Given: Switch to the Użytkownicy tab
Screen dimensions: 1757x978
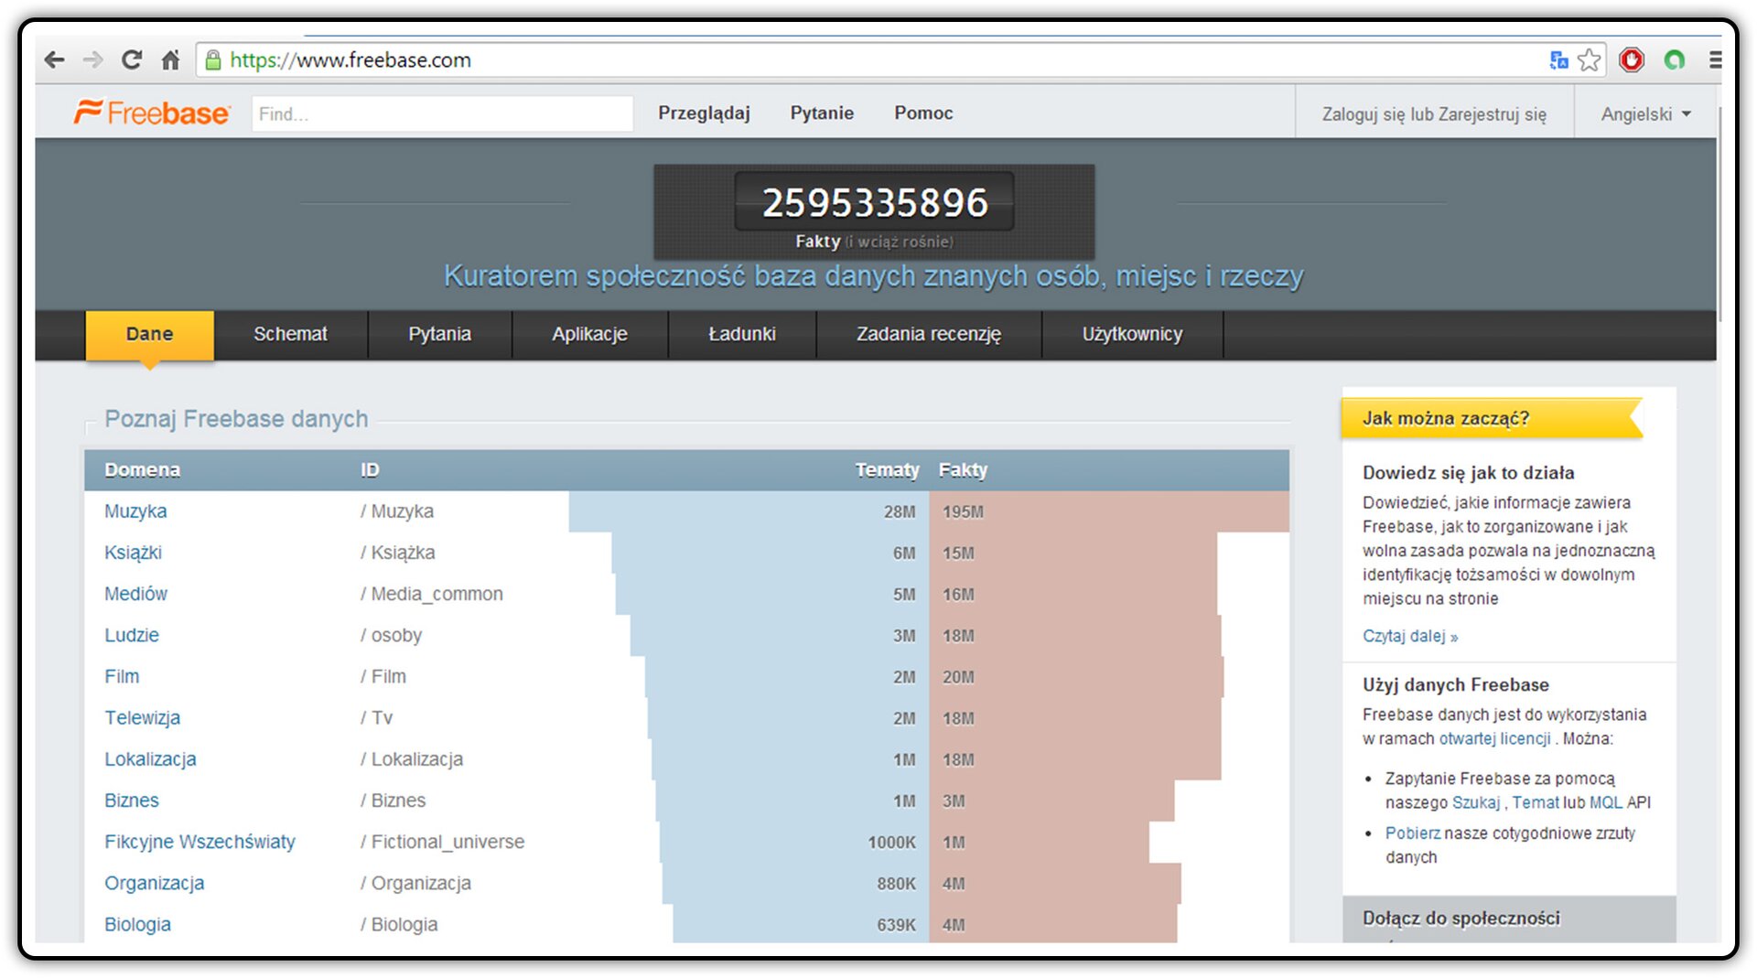Looking at the screenshot, I should [x=1132, y=335].
